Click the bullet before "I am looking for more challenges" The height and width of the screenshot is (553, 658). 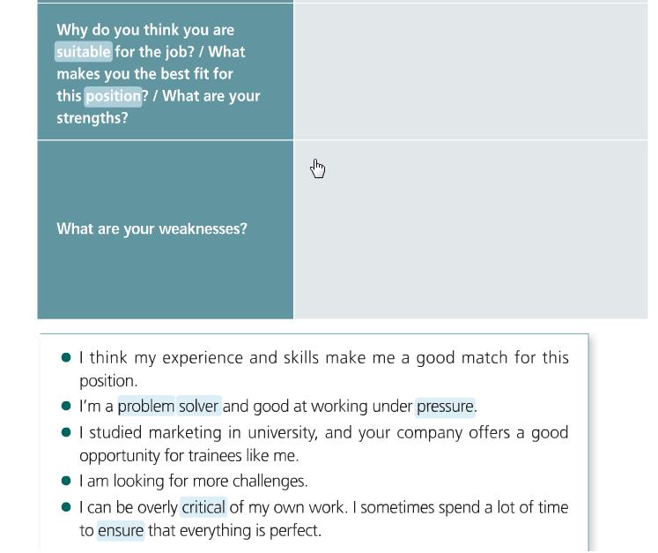[x=65, y=482]
